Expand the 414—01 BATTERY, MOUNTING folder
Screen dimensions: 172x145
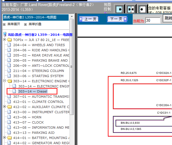pos(4,138)
